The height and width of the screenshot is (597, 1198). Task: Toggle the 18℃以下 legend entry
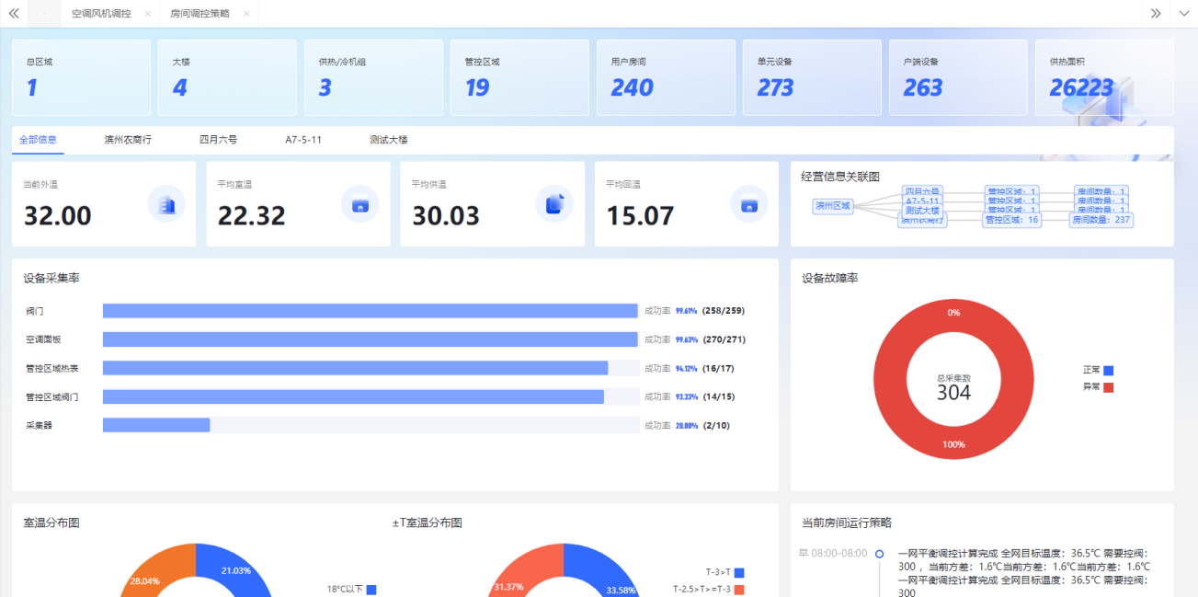pos(351,590)
